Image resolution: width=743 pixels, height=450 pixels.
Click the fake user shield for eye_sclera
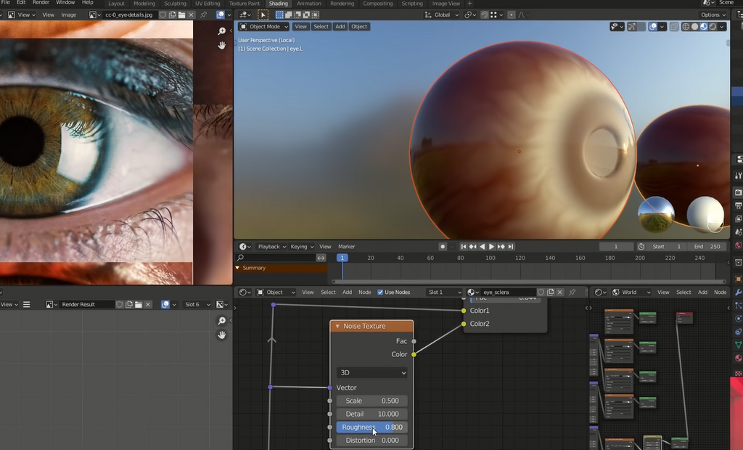[x=541, y=292]
